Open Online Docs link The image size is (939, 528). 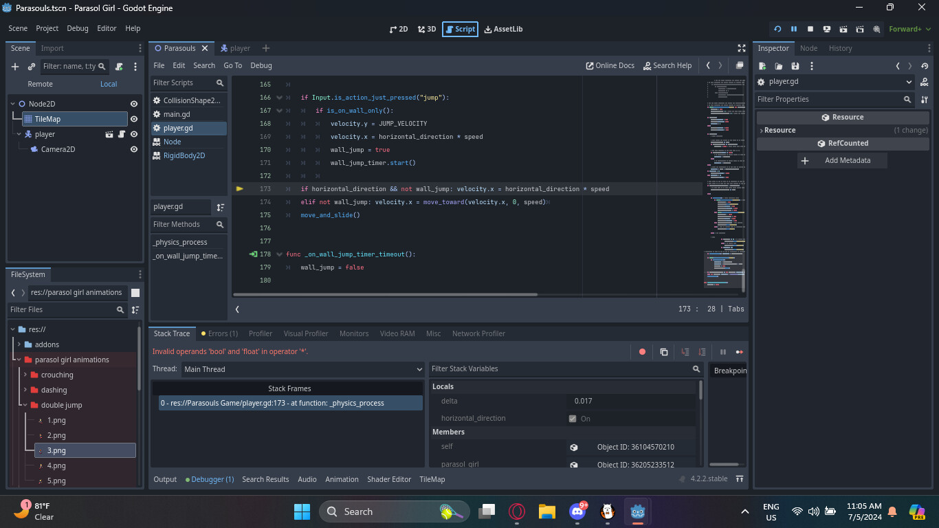pos(610,65)
